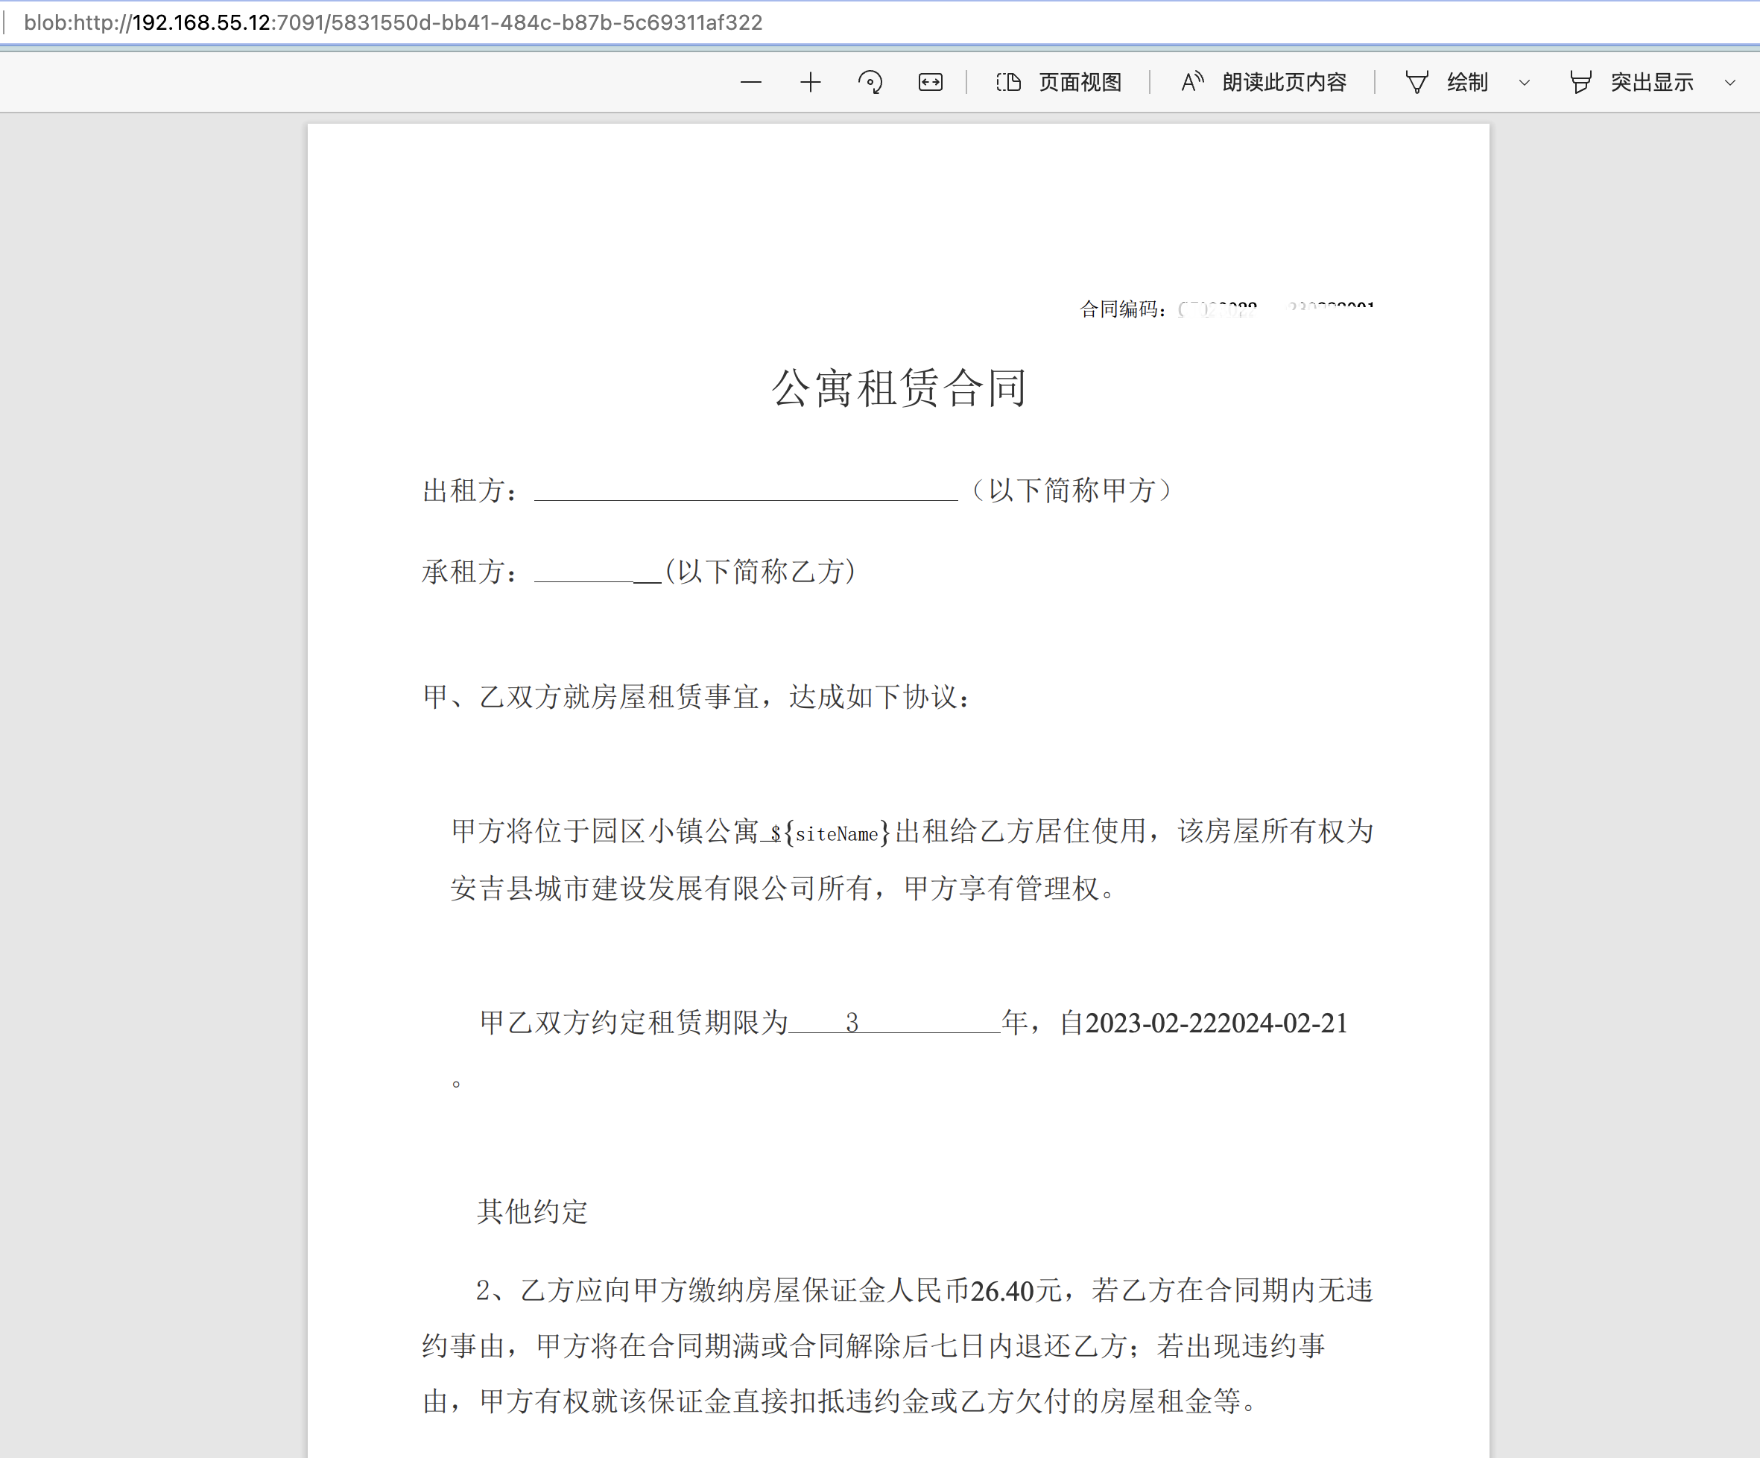Select the highlighter marker icon
The width and height of the screenshot is (1760, 1458).
1580,82
